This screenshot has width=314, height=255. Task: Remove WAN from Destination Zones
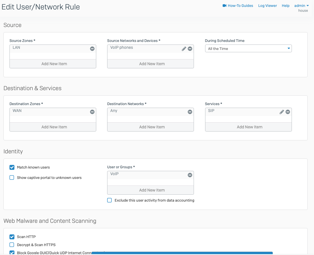[92, 112]
